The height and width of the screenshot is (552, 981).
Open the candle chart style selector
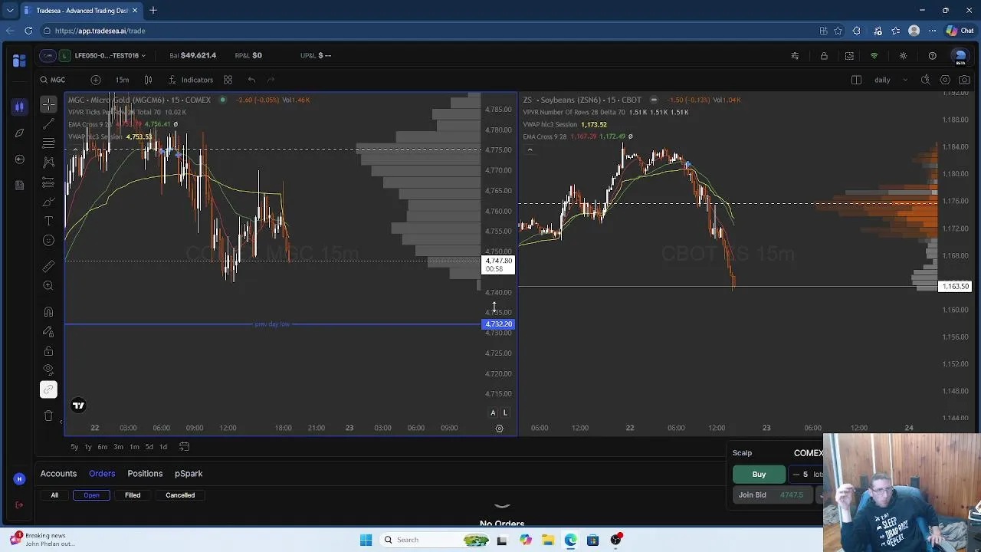point(148,80)
